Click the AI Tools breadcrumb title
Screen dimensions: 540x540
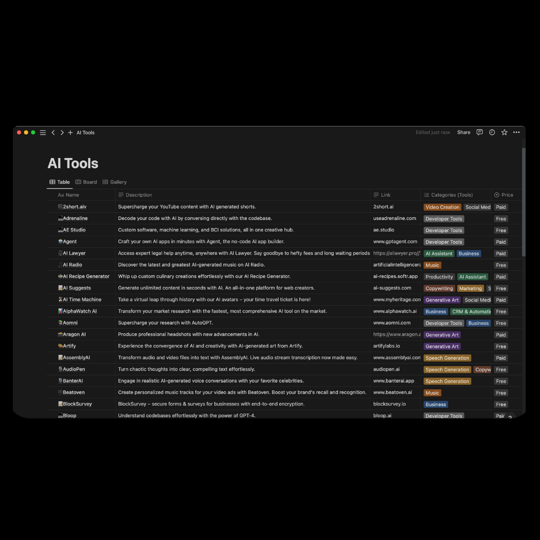click(x=85, y=132)
